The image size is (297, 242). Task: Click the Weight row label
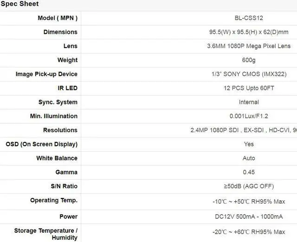[x=67, y=60]
